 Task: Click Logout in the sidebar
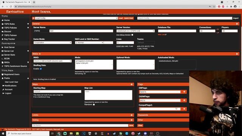click(8, 93)
